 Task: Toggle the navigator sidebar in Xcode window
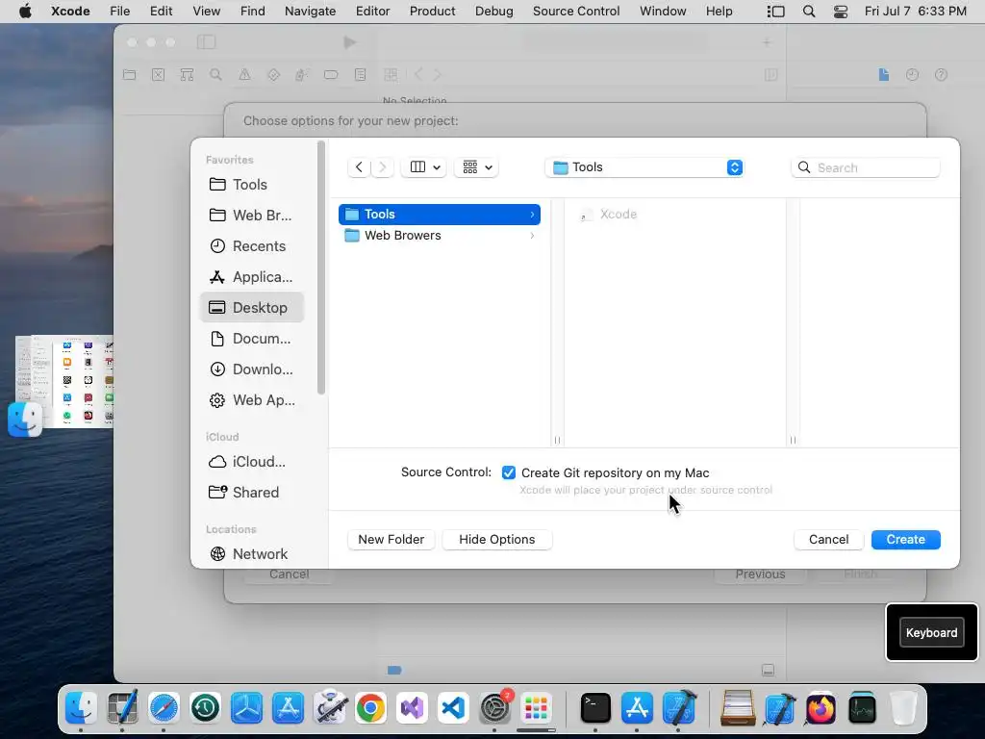[x=206, y=42]
